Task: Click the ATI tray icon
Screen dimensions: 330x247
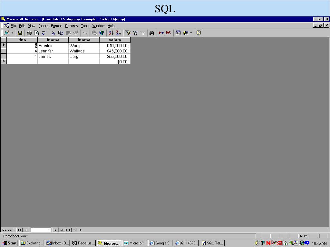Action: coord(279,243)
